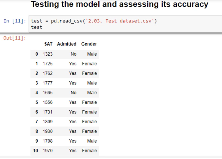Viewport: 222px width, 159px height.
Task: Click the Gender cell beside SAT 1777
Action: click(92, 83)
